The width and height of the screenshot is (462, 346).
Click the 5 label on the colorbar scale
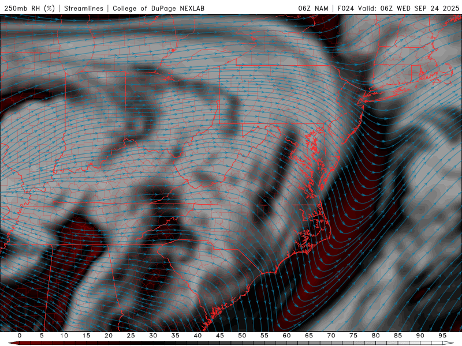click(42, 336)
